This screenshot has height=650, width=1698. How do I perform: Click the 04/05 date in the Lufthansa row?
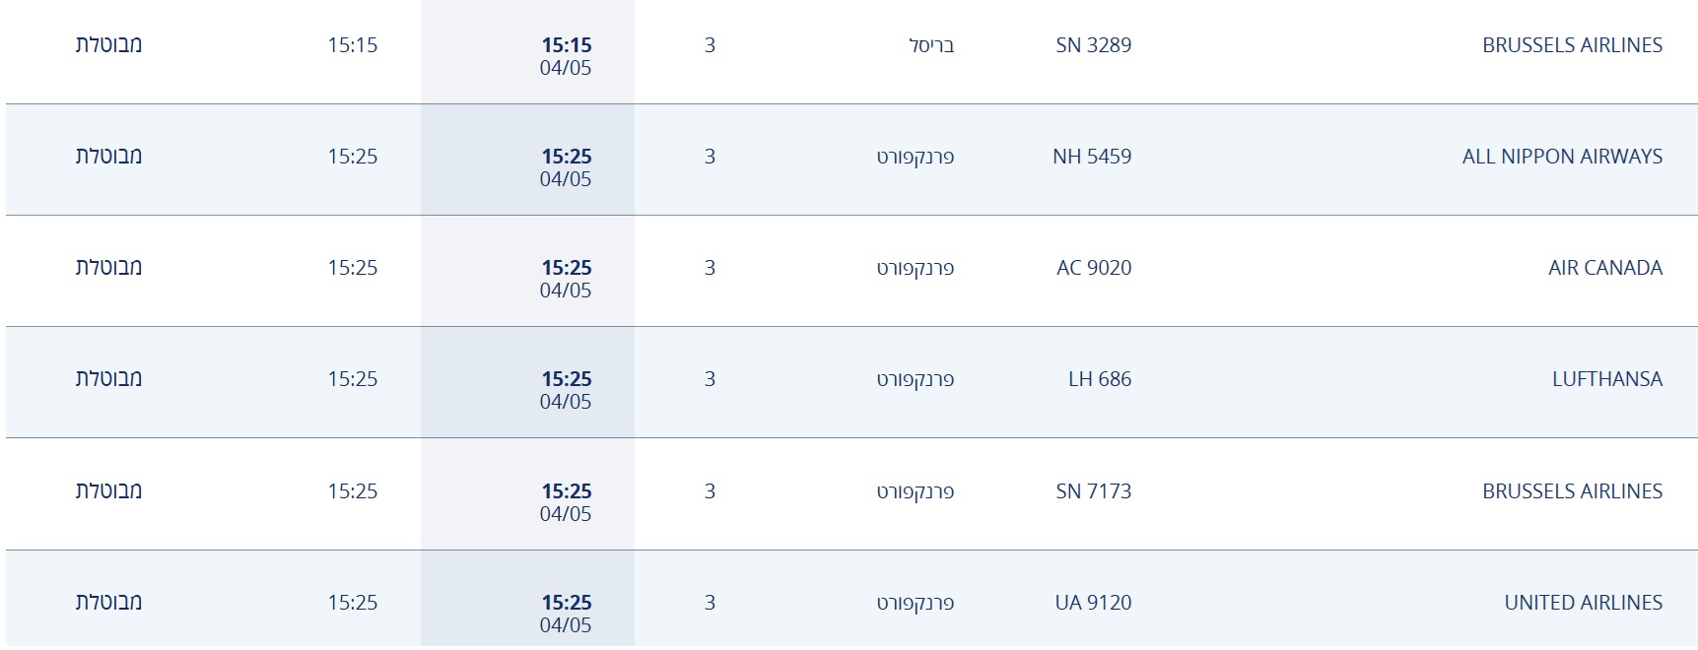(566, 402)
